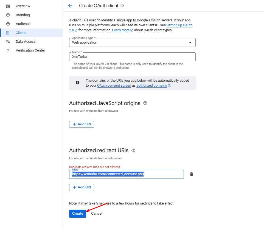
Task: Expand the Application type dropdown
Action: [132, 42]
